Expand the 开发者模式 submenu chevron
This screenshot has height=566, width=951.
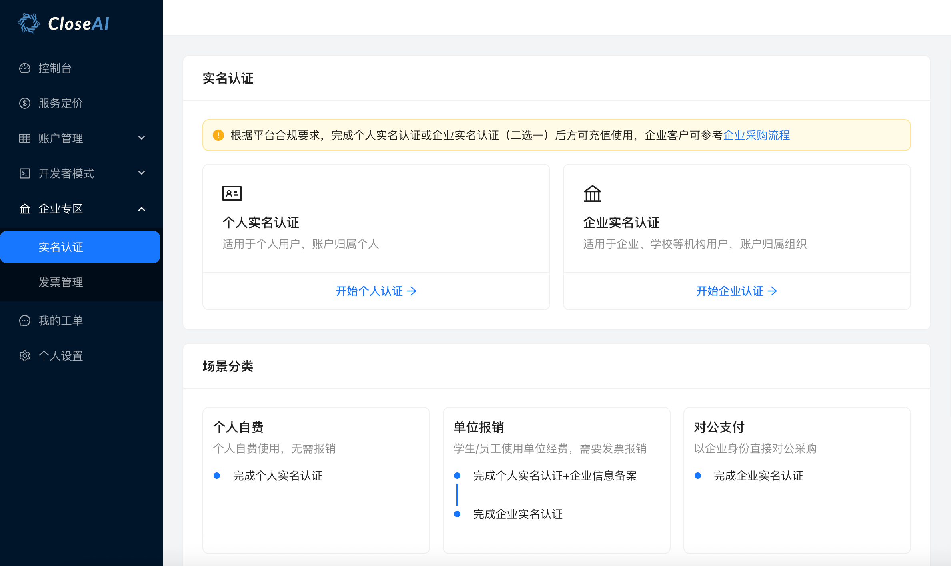(x=142, y=173)
